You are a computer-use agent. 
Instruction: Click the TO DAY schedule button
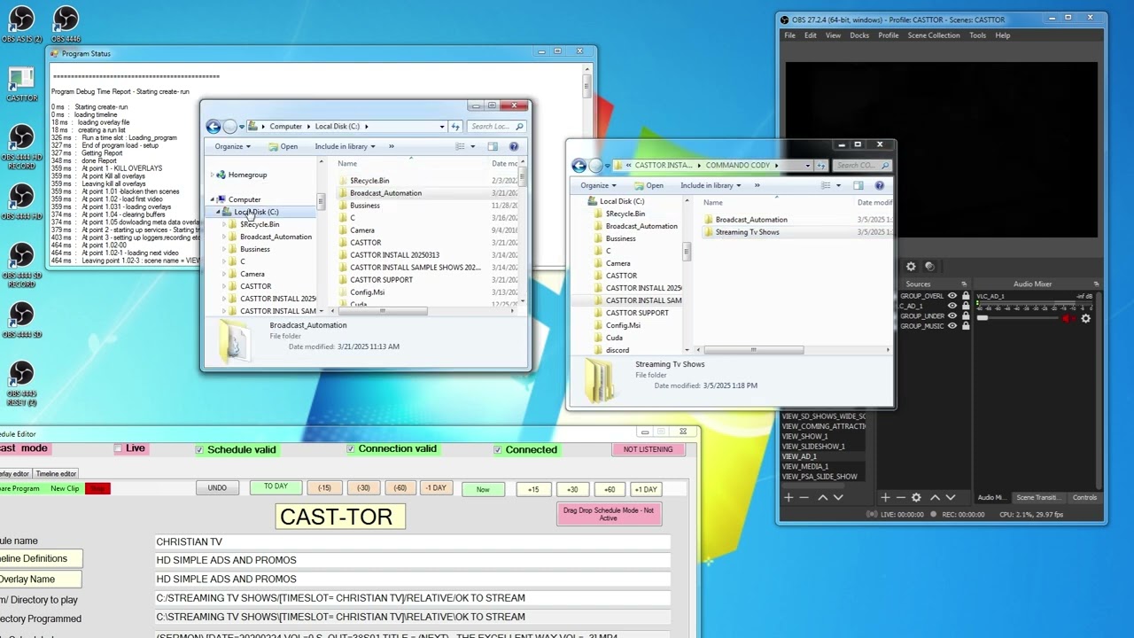[x=276, y=487]
